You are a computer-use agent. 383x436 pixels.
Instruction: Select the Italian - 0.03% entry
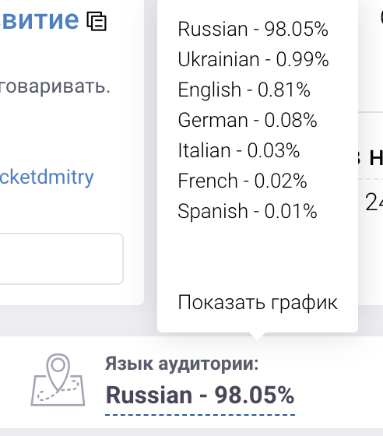click(239, 150)
